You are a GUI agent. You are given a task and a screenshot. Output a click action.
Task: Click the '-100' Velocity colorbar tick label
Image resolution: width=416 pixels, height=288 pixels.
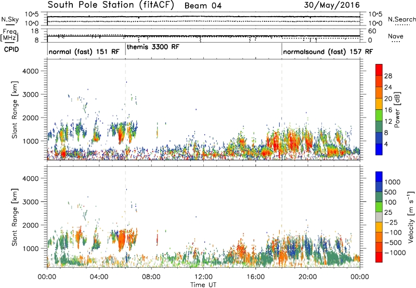tap(393, 232)
